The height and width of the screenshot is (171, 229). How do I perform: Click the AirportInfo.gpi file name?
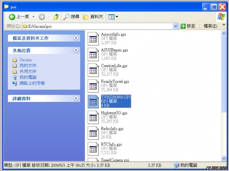[x=113, y=34]
